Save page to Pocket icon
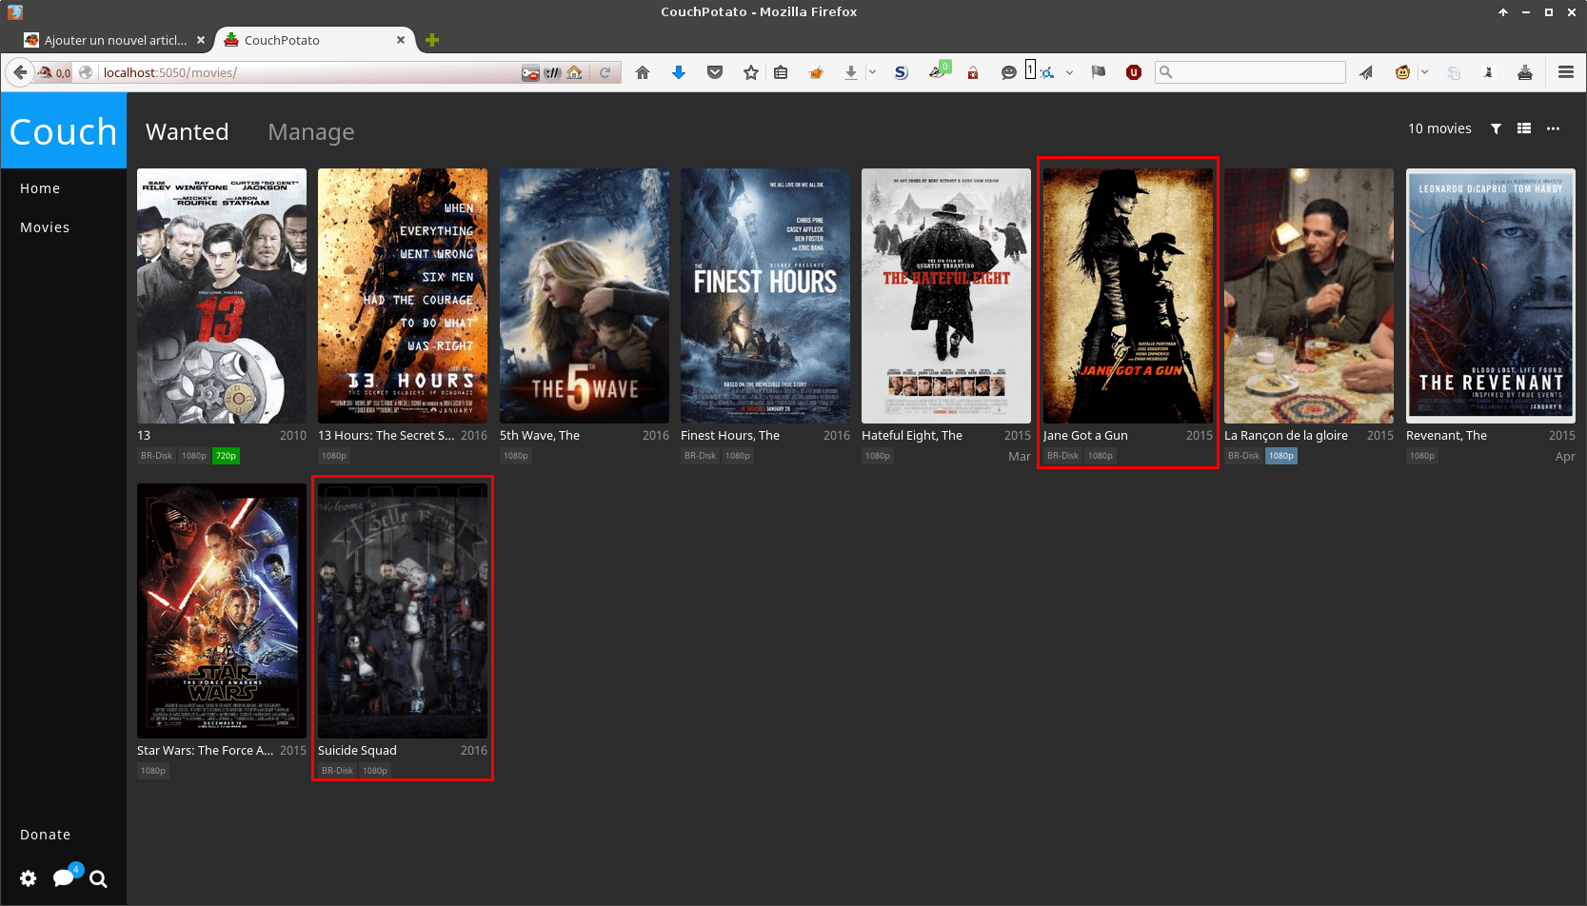Viewport: 1587px width, 906px height. [715, 72]
